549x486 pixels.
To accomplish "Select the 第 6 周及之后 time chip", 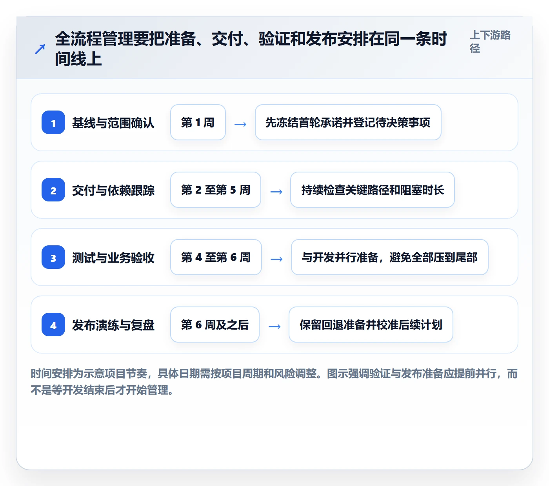I will point(215,325).
